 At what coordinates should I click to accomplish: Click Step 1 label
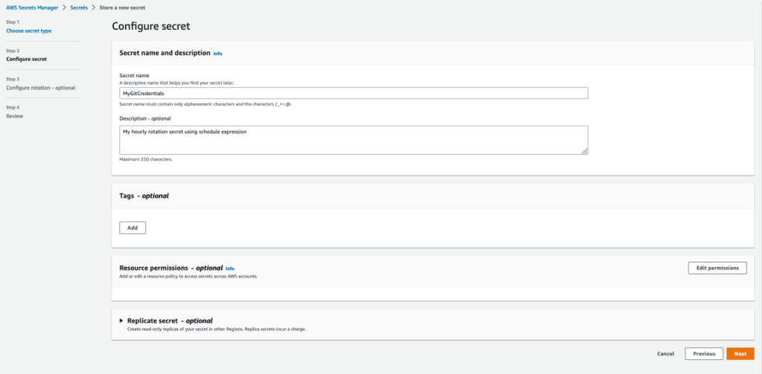(x=13, y=22)
